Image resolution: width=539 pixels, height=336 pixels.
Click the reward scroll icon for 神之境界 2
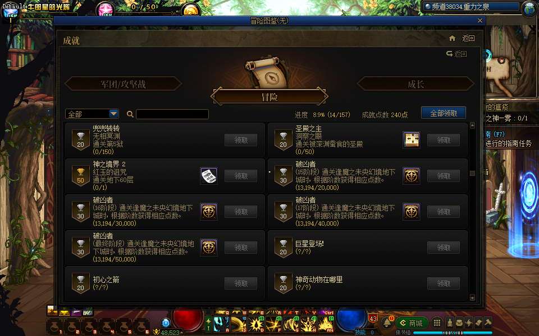point(209,176)
